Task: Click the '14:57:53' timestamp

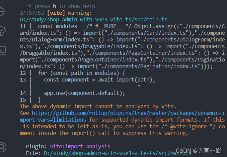Action: [32, 13]
